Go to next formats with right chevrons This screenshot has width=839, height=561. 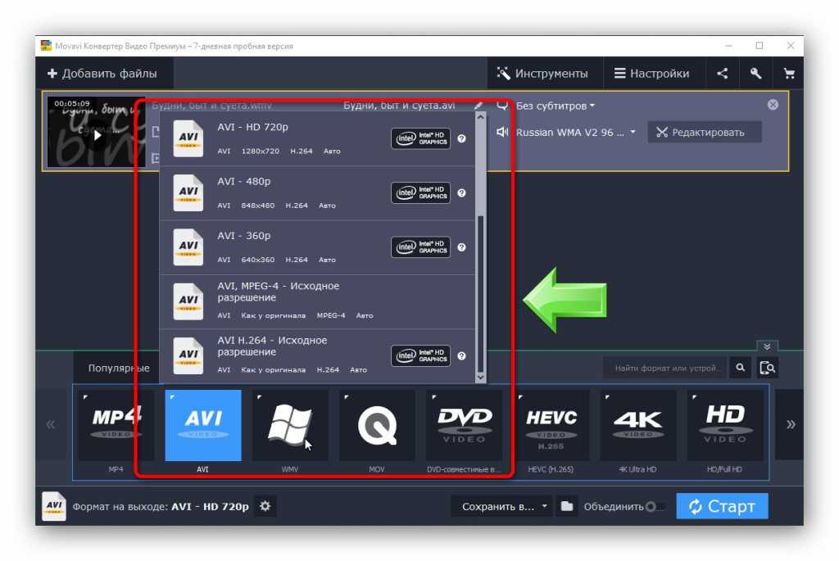point(791,424)
